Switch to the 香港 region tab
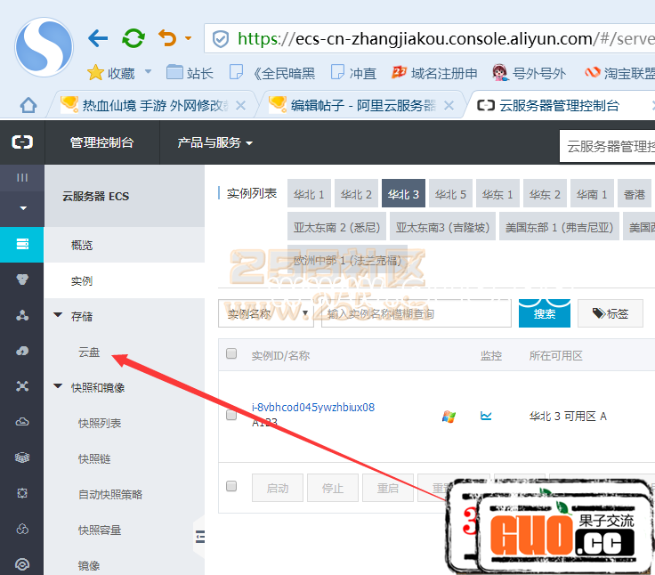Viewport: 655px width, 575px height. tap(634, 194)
